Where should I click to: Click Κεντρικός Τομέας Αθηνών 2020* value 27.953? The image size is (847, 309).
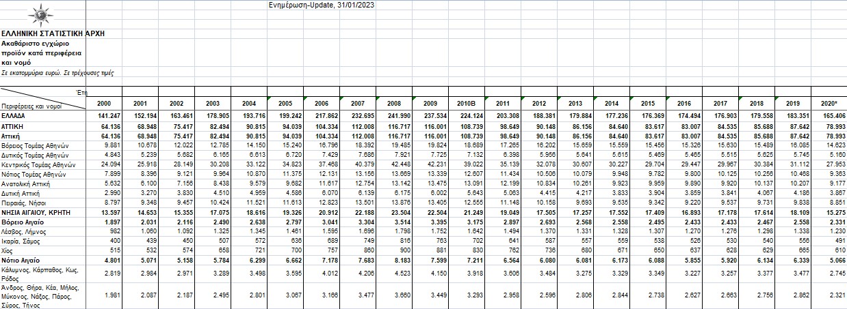click(x=835, y=163)
